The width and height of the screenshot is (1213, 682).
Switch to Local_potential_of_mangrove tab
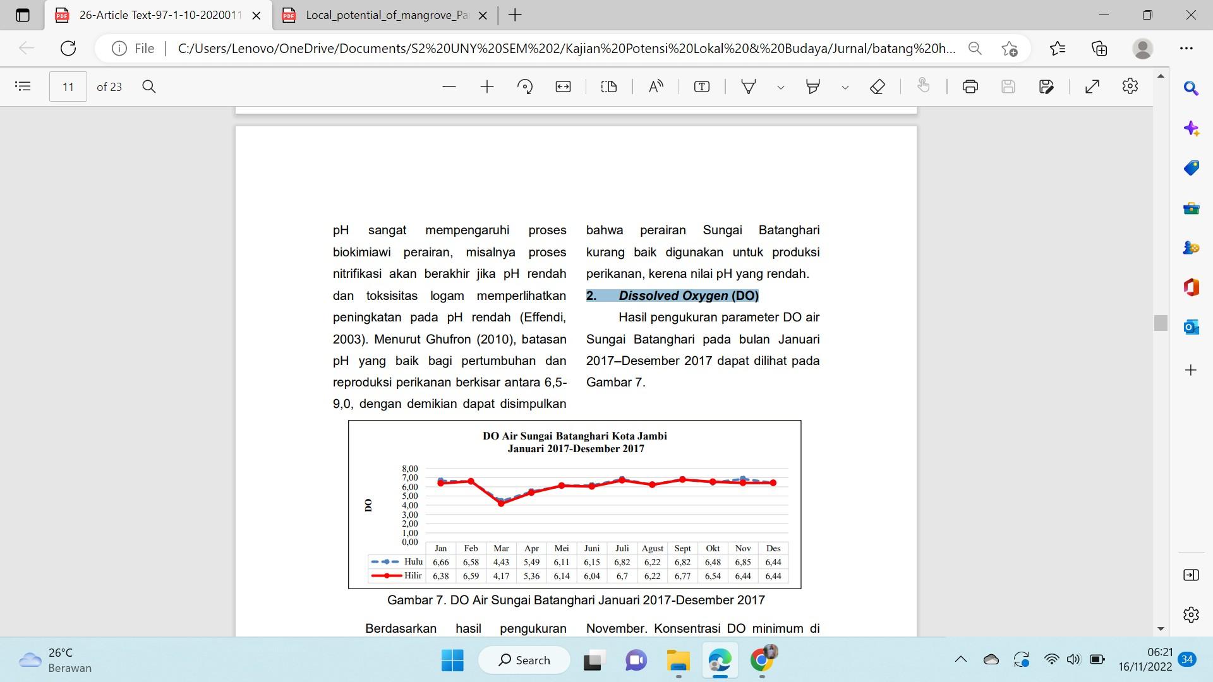point(387,15)
